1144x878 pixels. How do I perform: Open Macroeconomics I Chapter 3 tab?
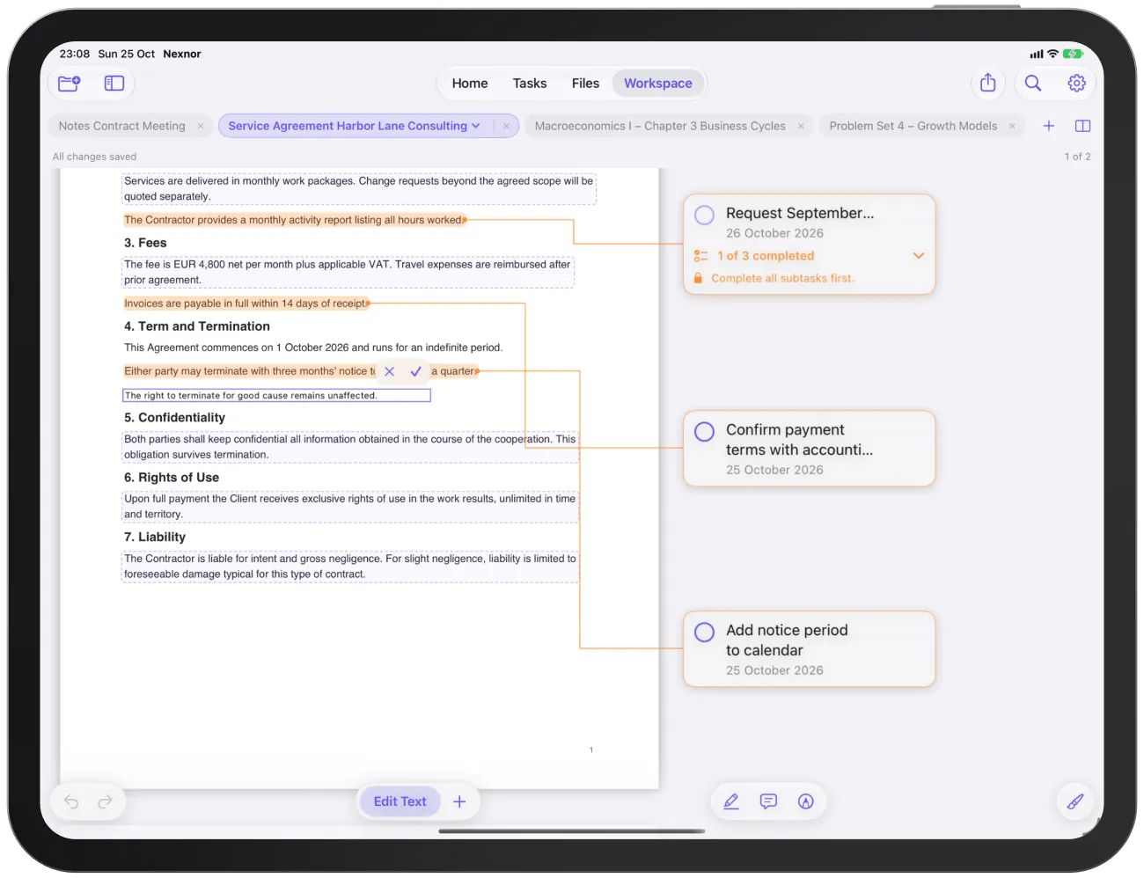tap(660, 126)
